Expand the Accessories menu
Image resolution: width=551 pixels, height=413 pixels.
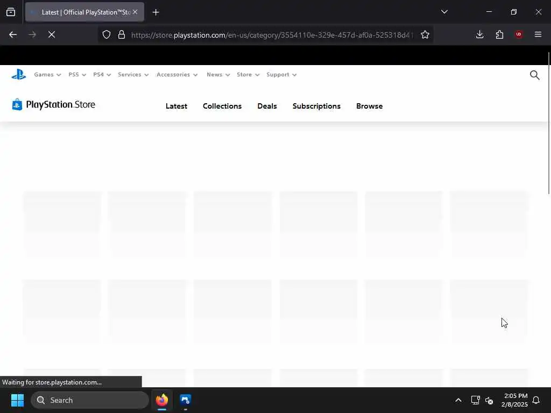tap(177, 74)
